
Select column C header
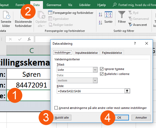32,50
